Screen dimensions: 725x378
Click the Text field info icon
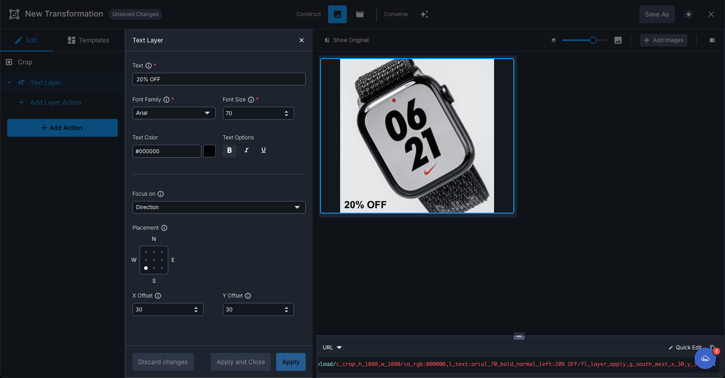coord(149,66)
